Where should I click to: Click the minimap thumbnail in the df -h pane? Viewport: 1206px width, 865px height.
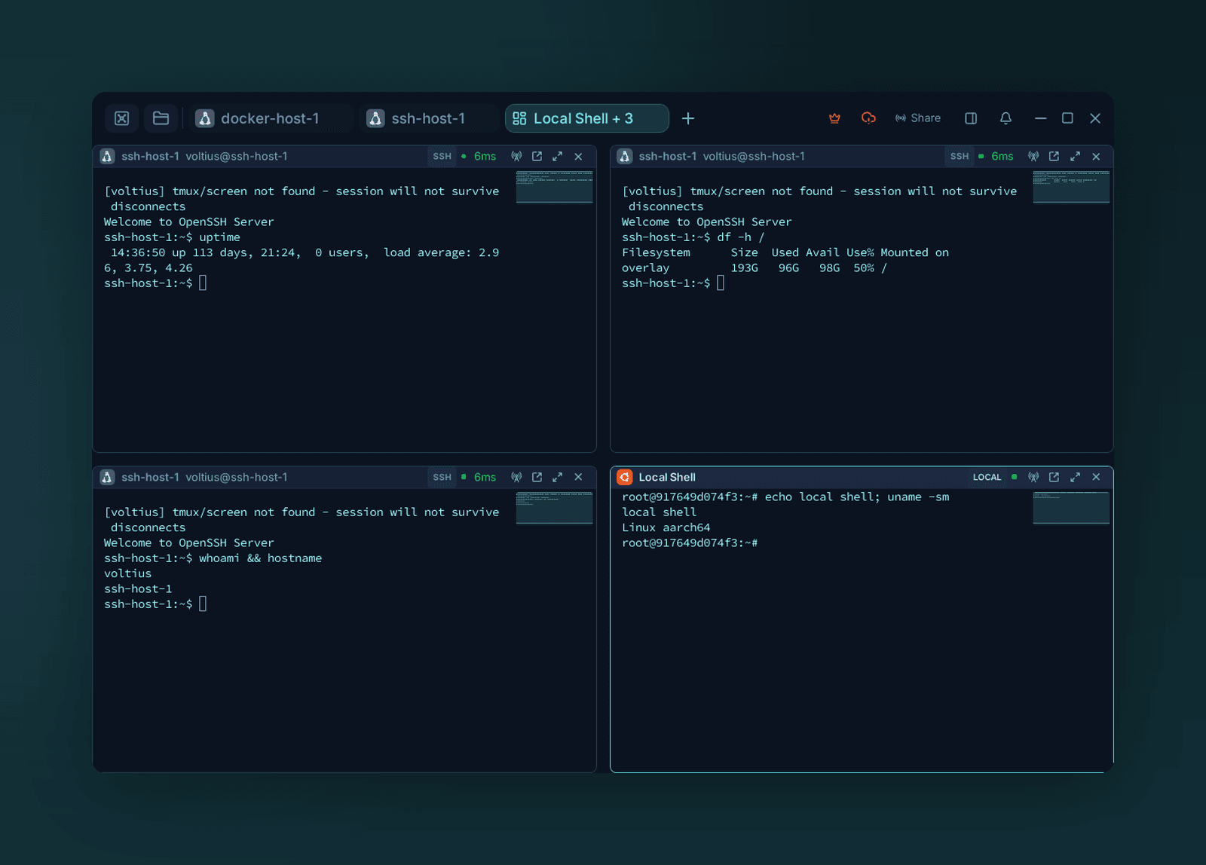(x=1071, y=187)
